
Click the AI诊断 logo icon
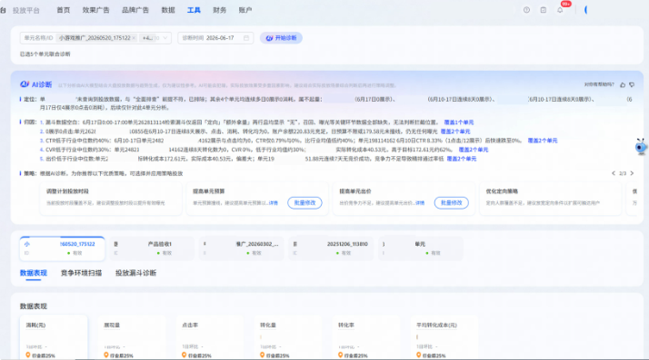click(25, 84)
